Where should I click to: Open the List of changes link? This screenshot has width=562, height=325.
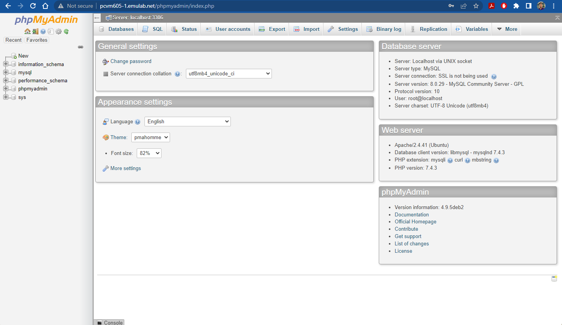[x=412, y=243]
